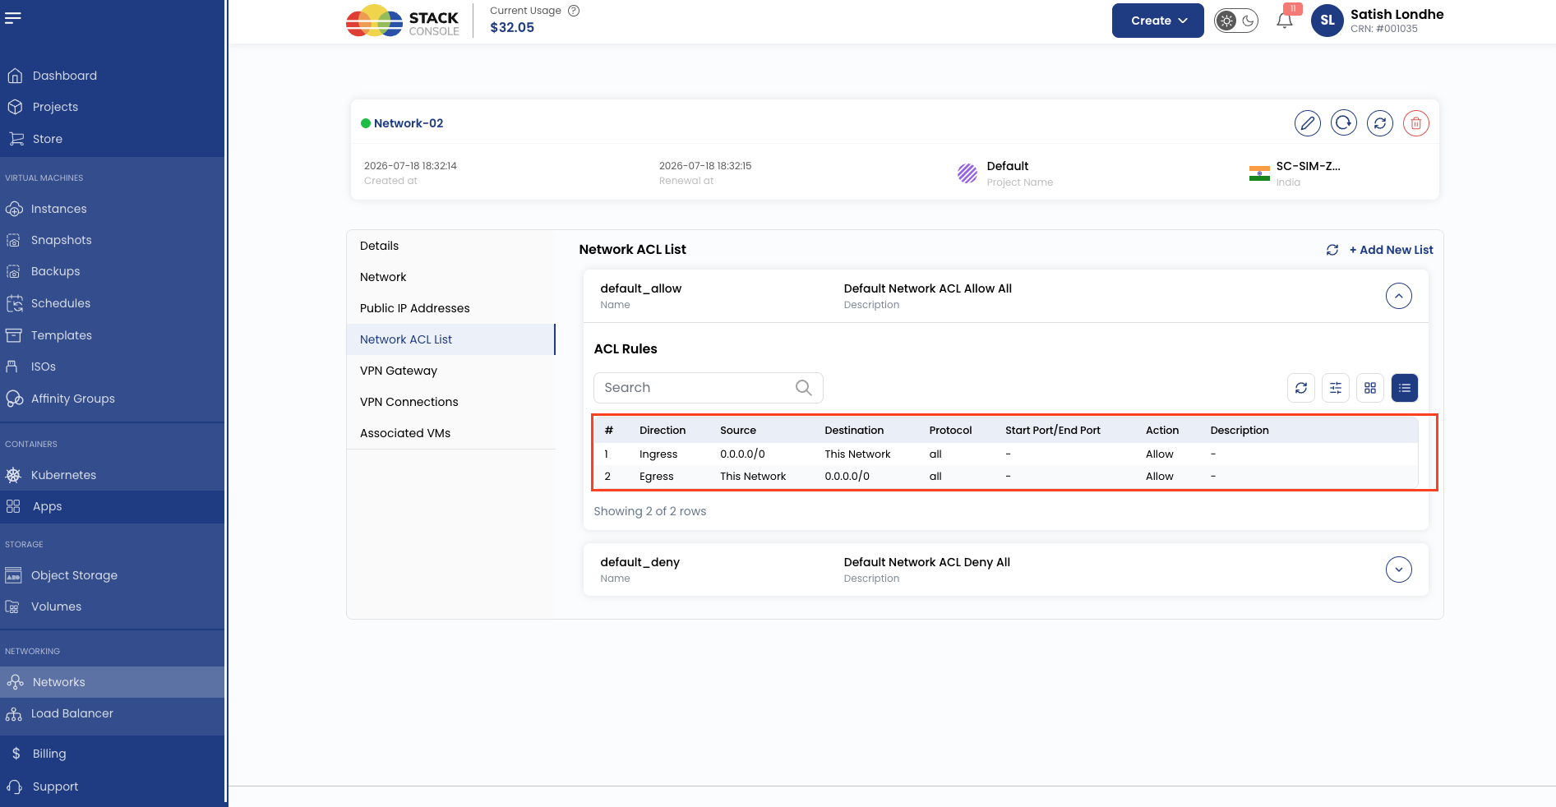Click the search magnifier icon
Image resolution: width=1556 pixels, height=807 pixels.
coord(803,388)
